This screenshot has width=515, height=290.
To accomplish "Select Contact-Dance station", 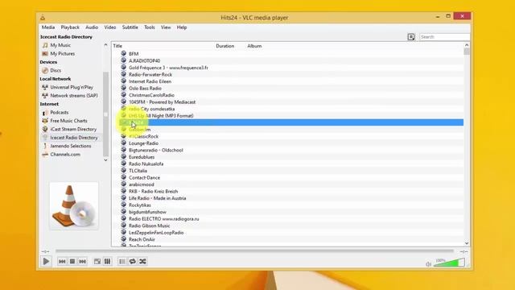I will pyautogui.click(x=144, y=177).
